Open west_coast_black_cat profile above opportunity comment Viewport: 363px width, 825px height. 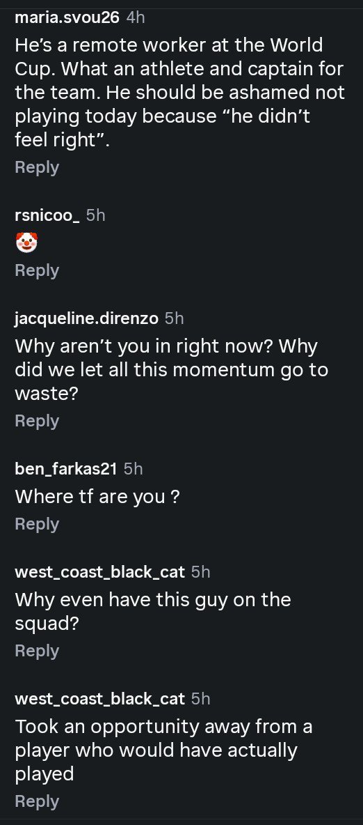coord(99,699)
